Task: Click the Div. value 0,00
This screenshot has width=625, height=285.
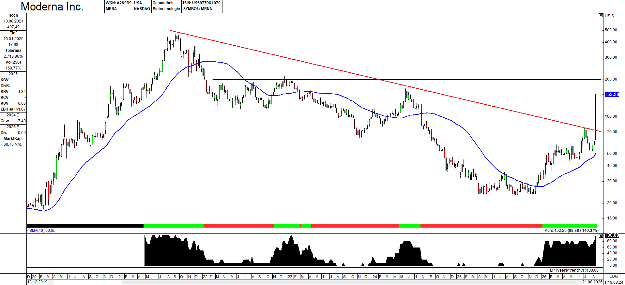Action: click(22, 133)
